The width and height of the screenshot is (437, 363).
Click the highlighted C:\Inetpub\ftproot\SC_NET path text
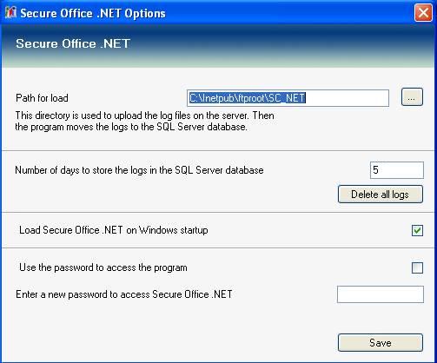tap(247, 98)
